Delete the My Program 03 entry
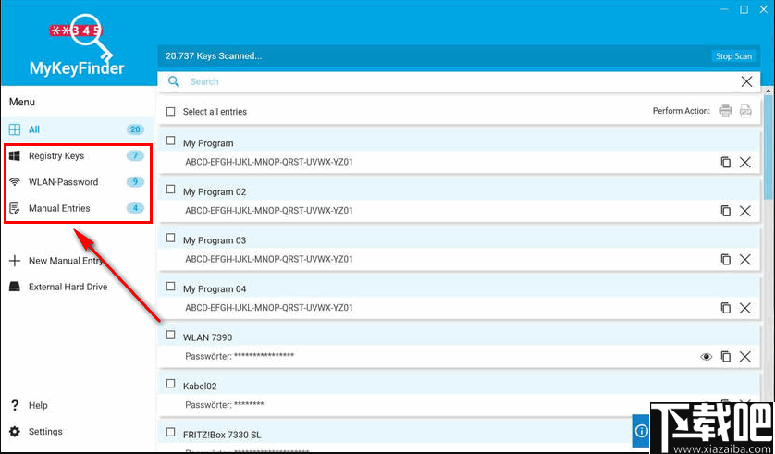The image size is (775, 454). click(745, 259)
